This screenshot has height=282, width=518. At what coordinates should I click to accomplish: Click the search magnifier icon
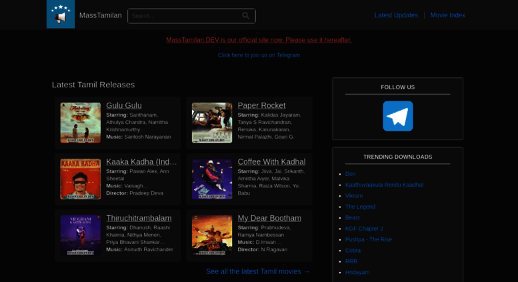[x=246, y=16]
